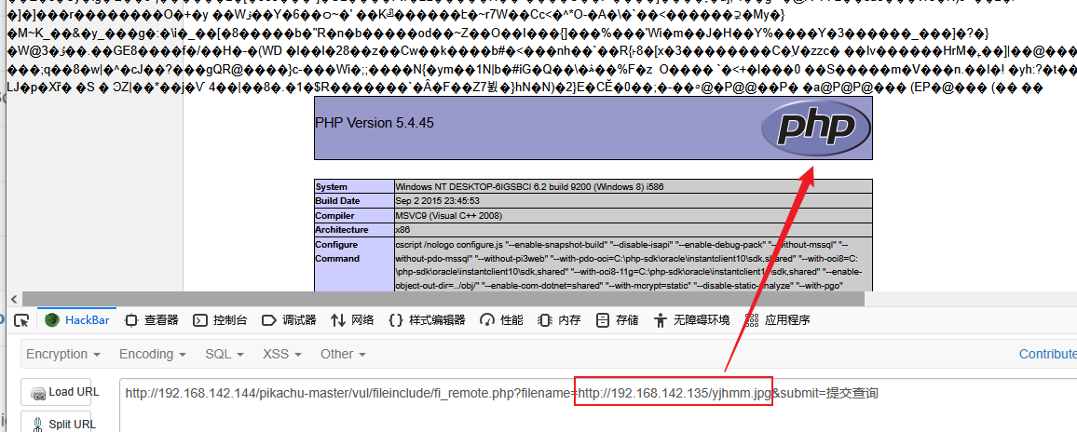The width and height of the screenshot is (1077, 432).
Task: Click the 控制台 console icon
Action: click(200, 320)
